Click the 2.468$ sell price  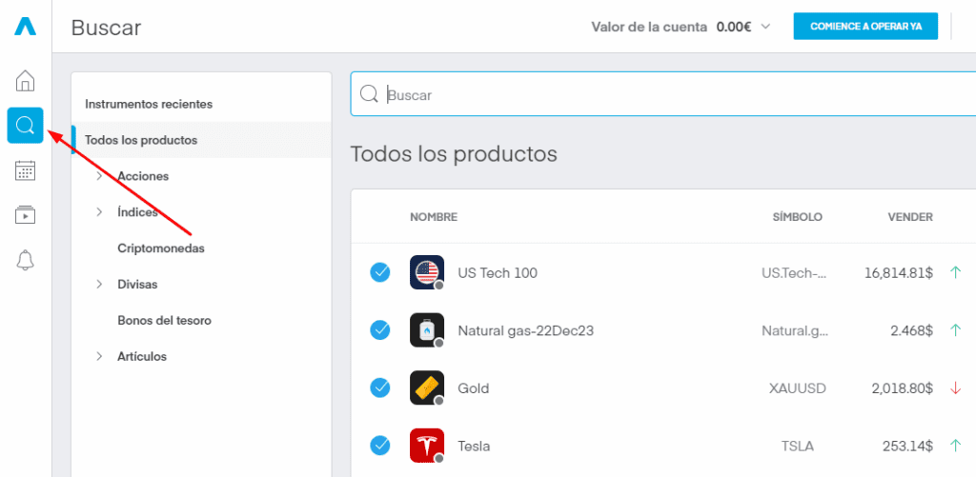point(911,330)
